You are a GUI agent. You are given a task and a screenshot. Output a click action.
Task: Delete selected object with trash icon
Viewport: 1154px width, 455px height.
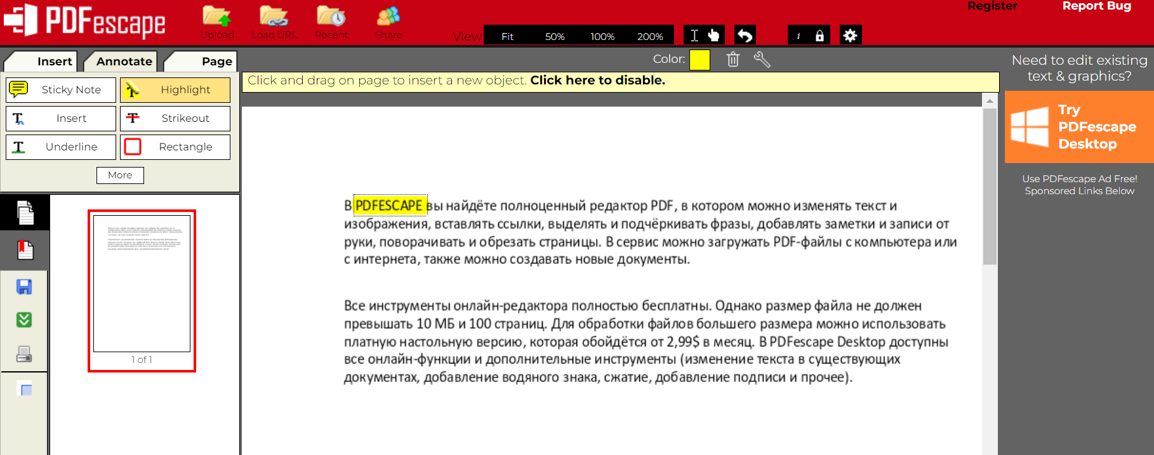pos(733,60)
